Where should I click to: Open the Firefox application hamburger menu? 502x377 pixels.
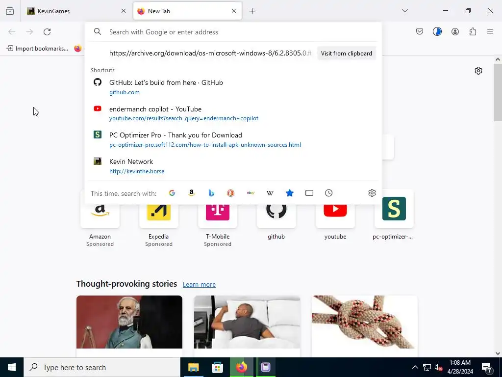pyautogui.click(x=490, y=31)
